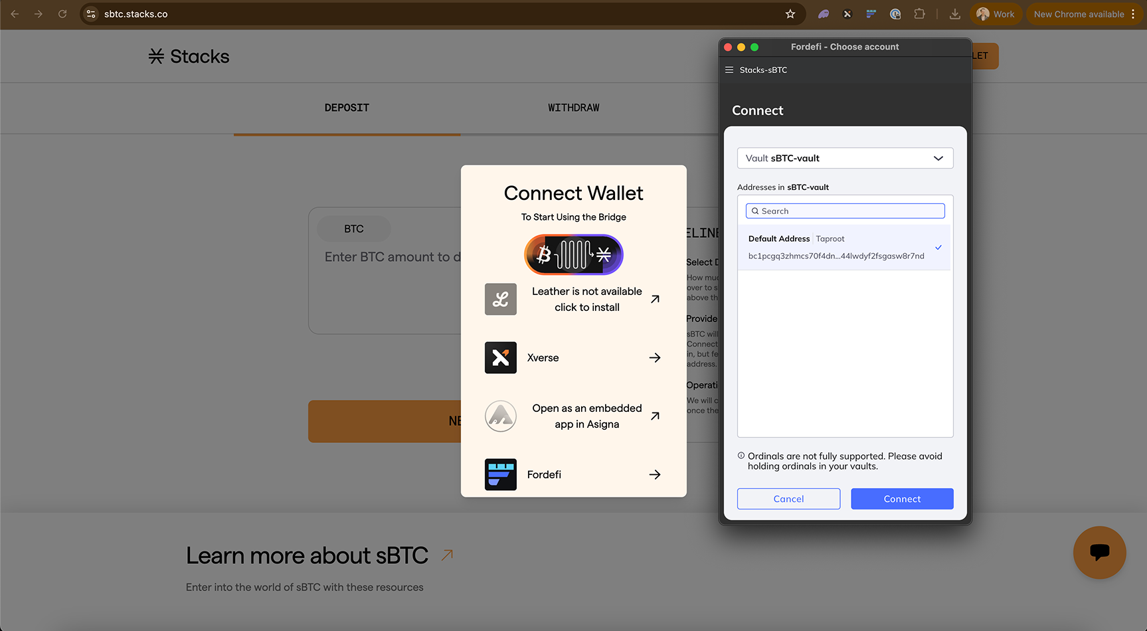Viewport: 1147px width, 631px height.
Task: Open the Fordefi hamburger menu
Action: pos(729,70)
